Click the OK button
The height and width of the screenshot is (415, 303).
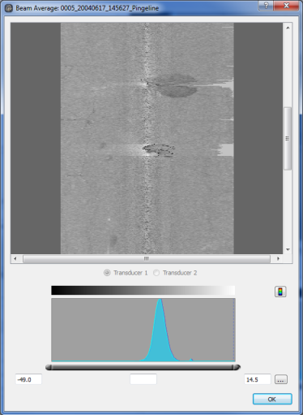(272, 399)
